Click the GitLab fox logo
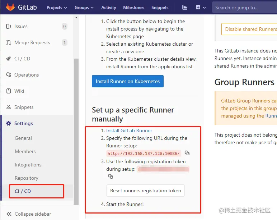Viewport: 277px width, 220px height. pos(10,7)
